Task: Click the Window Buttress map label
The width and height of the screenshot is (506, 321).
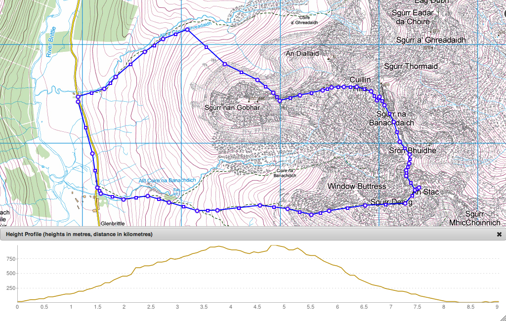Action: [356, 186]
